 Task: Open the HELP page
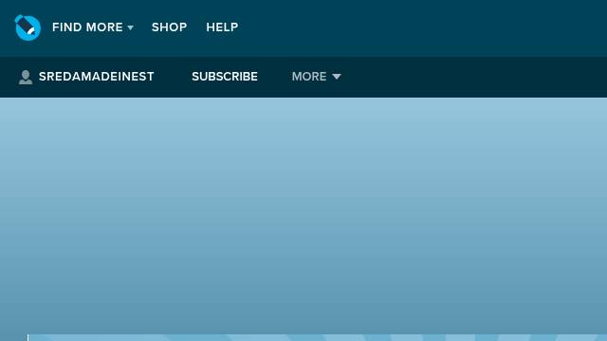(222, 27)
